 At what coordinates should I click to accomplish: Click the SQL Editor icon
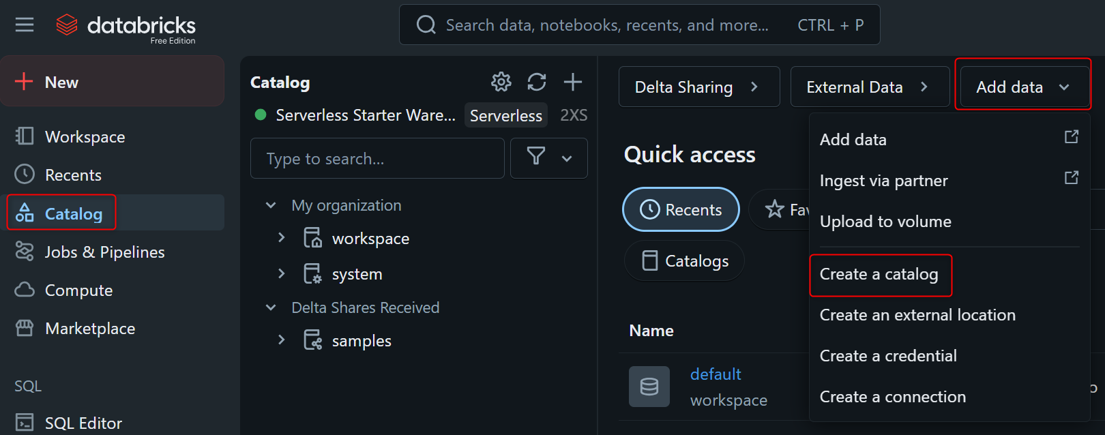25,423
